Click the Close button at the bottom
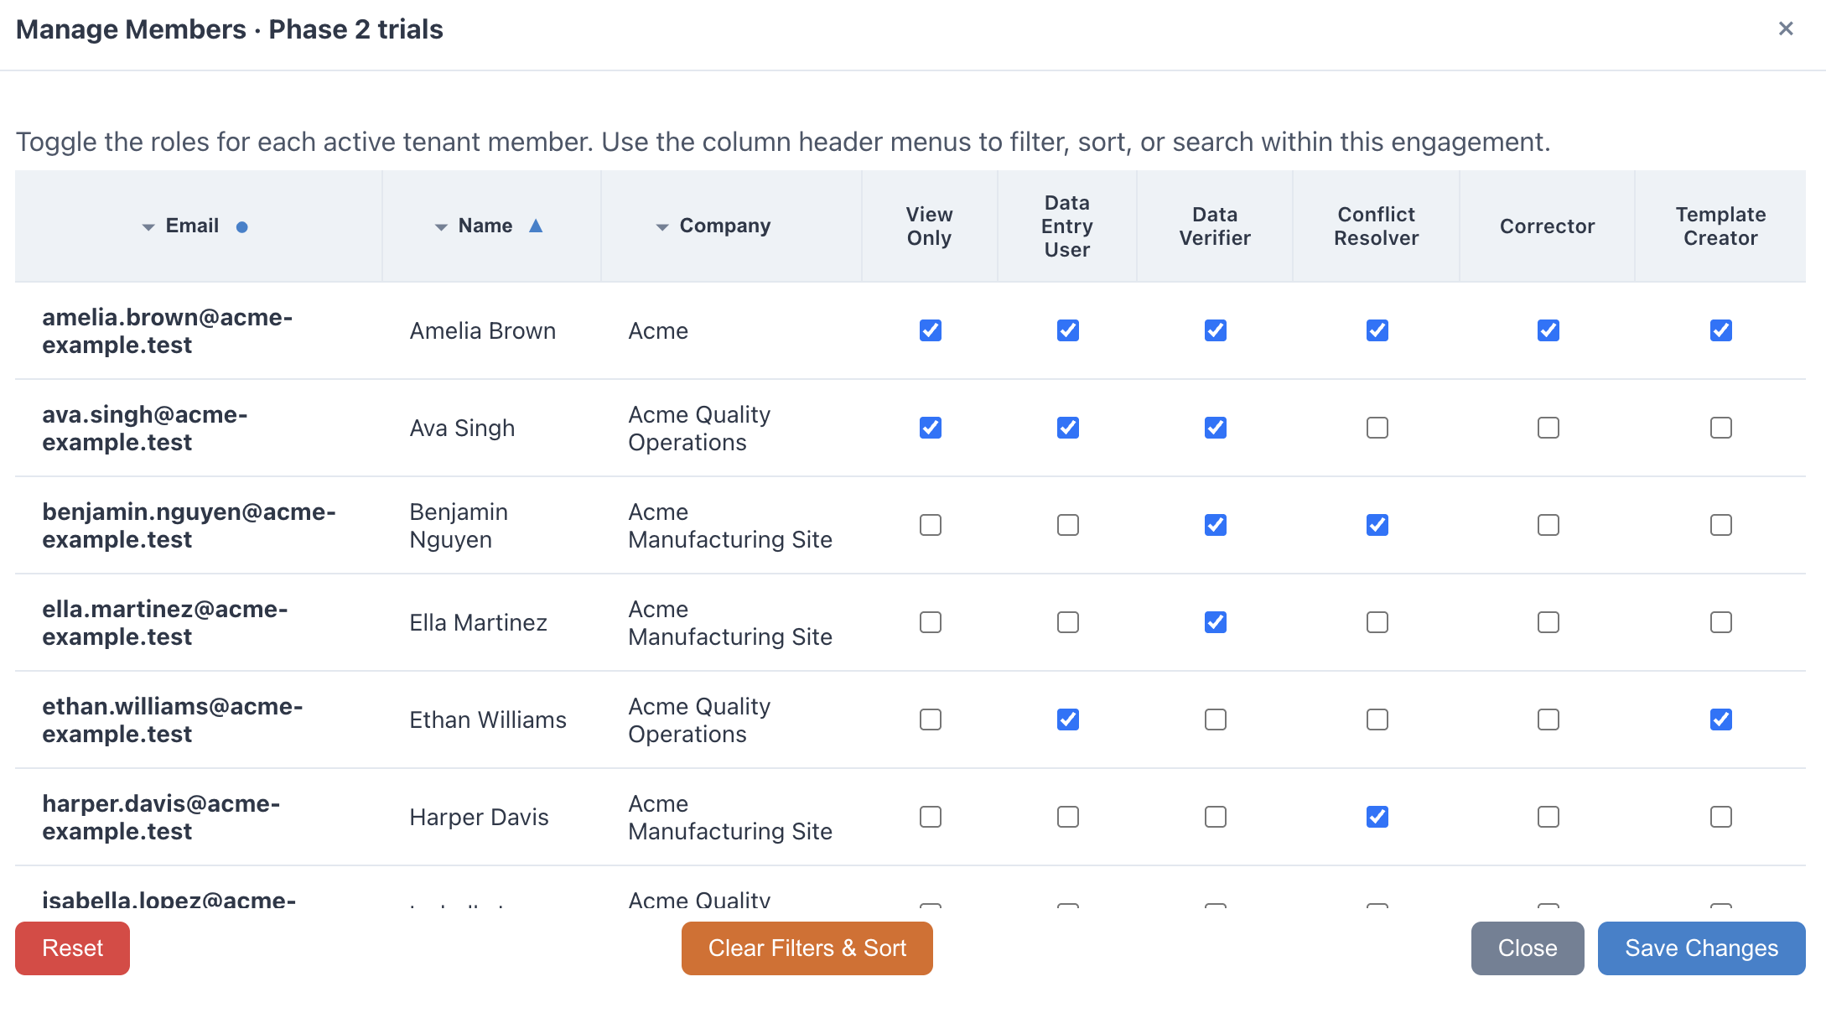 pyautogui.click(x=1527, y=948)
